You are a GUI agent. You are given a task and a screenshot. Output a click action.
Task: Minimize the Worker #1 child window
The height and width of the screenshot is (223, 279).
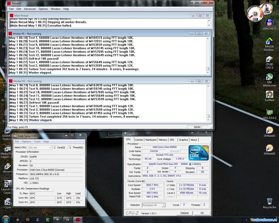coord(192,34)
